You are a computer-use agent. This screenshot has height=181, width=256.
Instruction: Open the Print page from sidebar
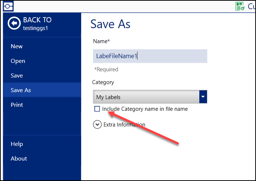click(17, 105)
